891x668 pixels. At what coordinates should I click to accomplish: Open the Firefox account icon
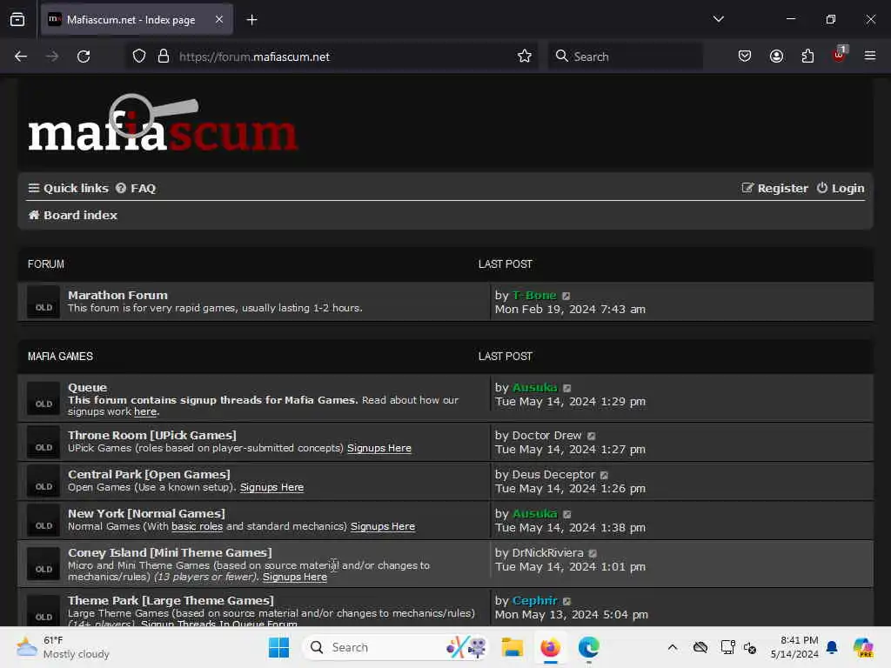pos(776,57)
